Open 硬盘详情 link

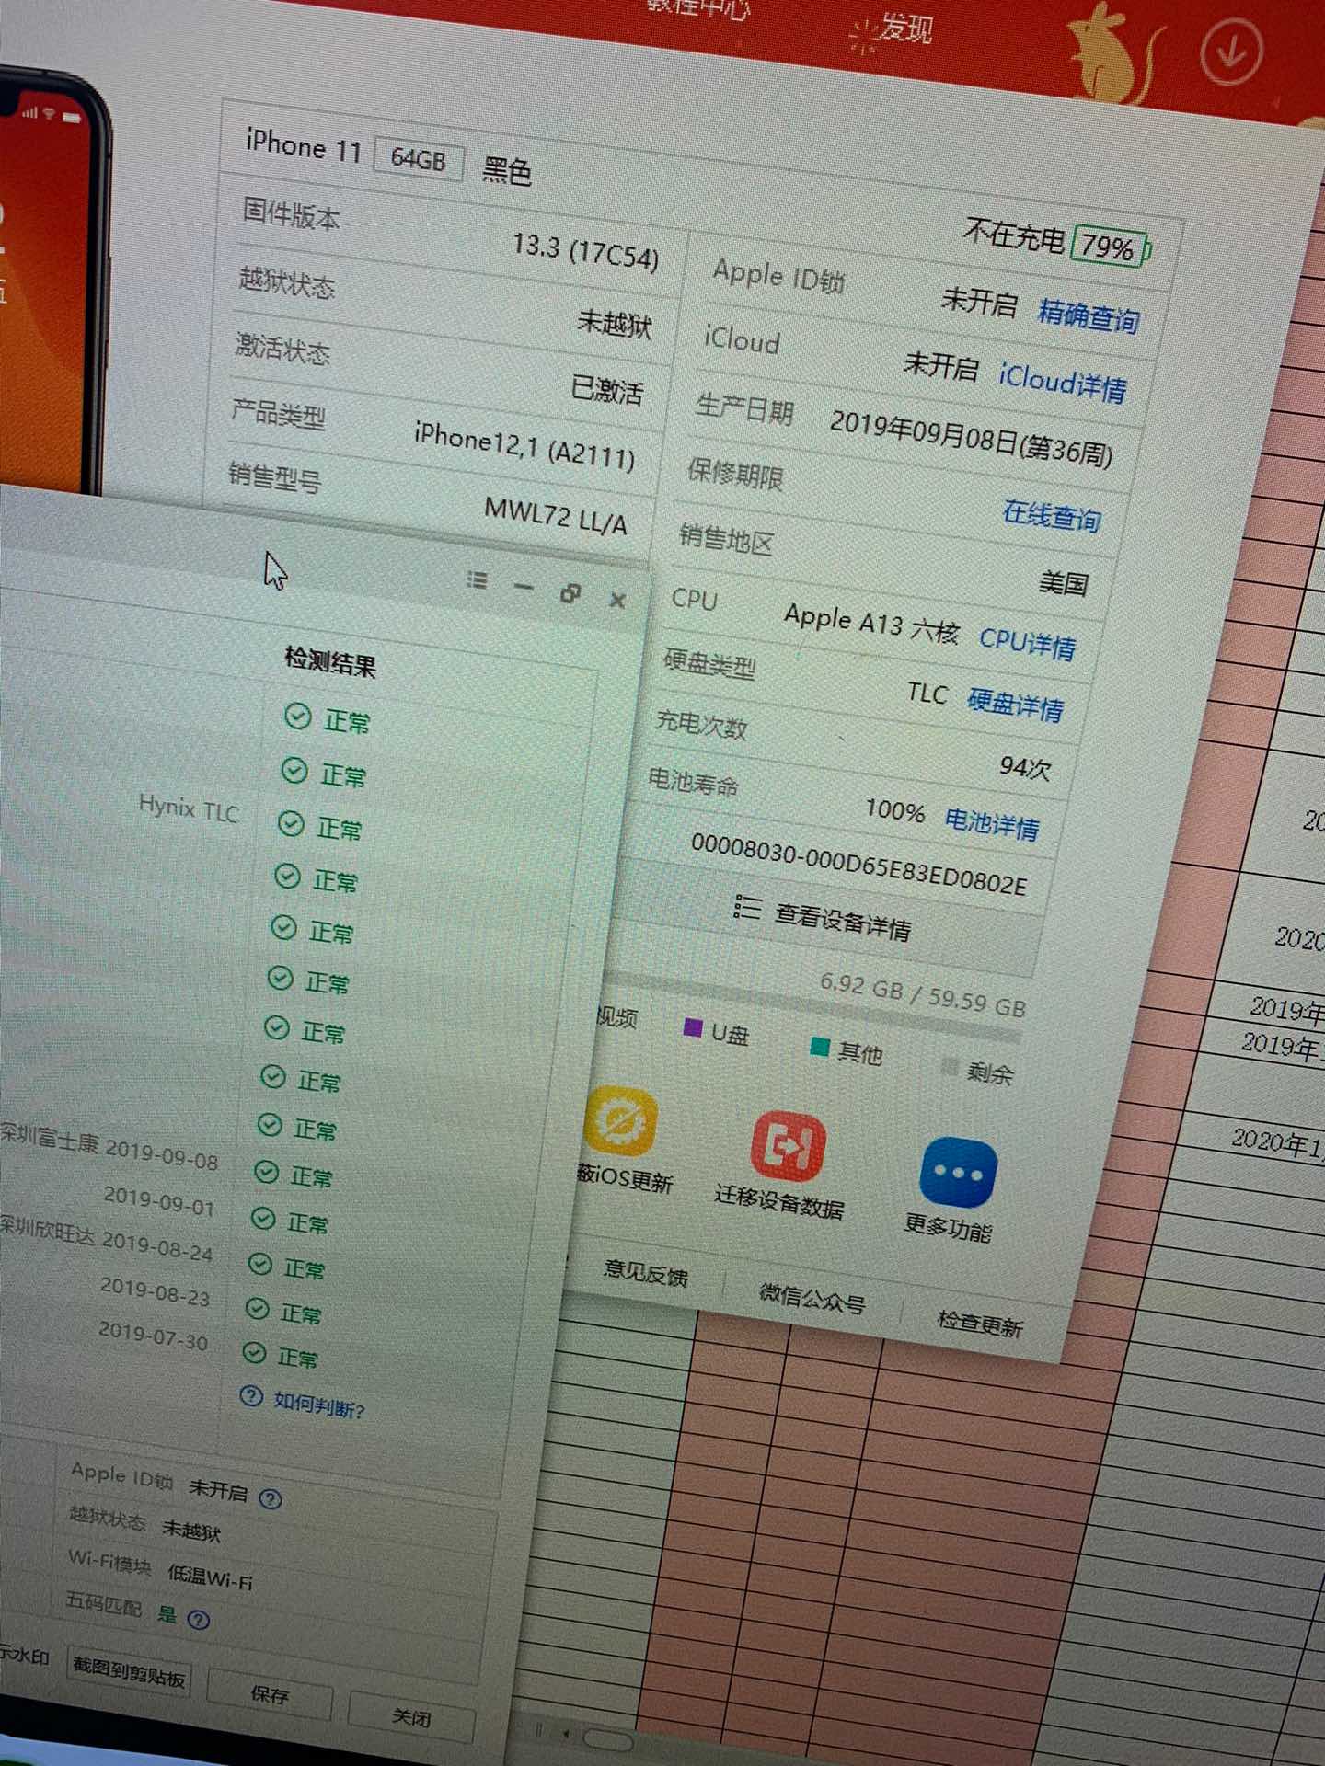click(x=1016, y=705)
